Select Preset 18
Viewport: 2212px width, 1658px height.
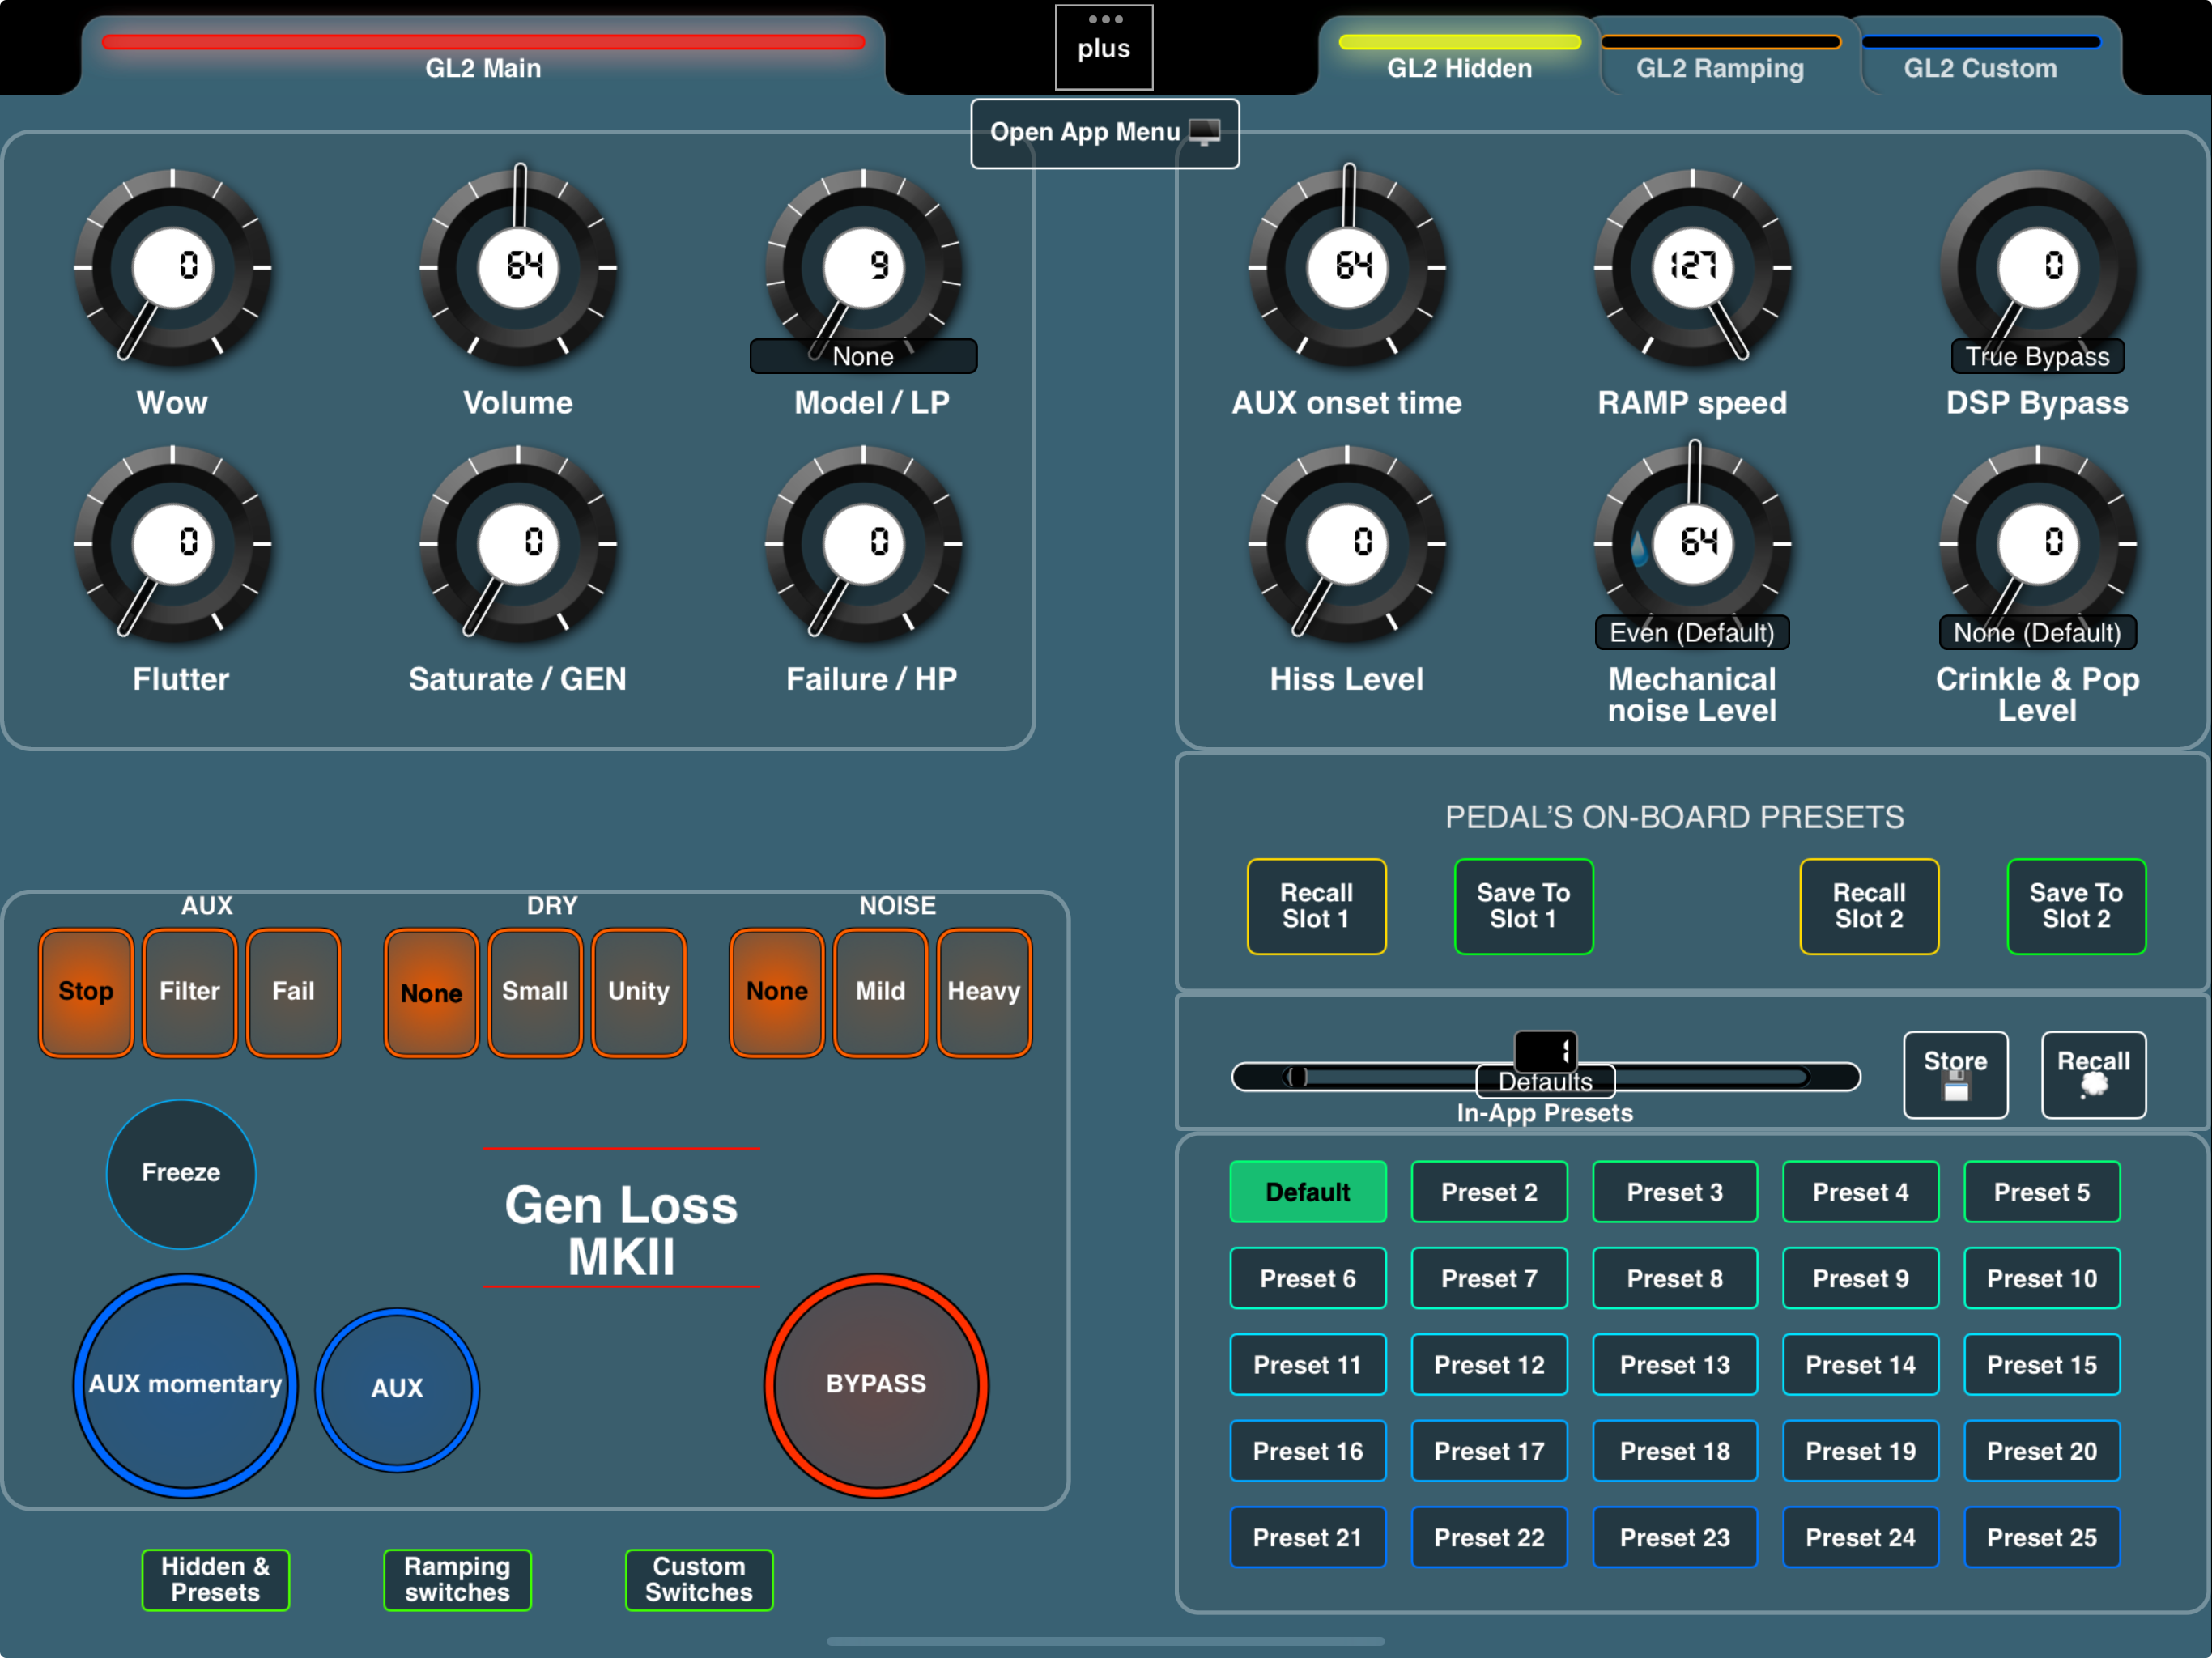pos(1675,1451)
